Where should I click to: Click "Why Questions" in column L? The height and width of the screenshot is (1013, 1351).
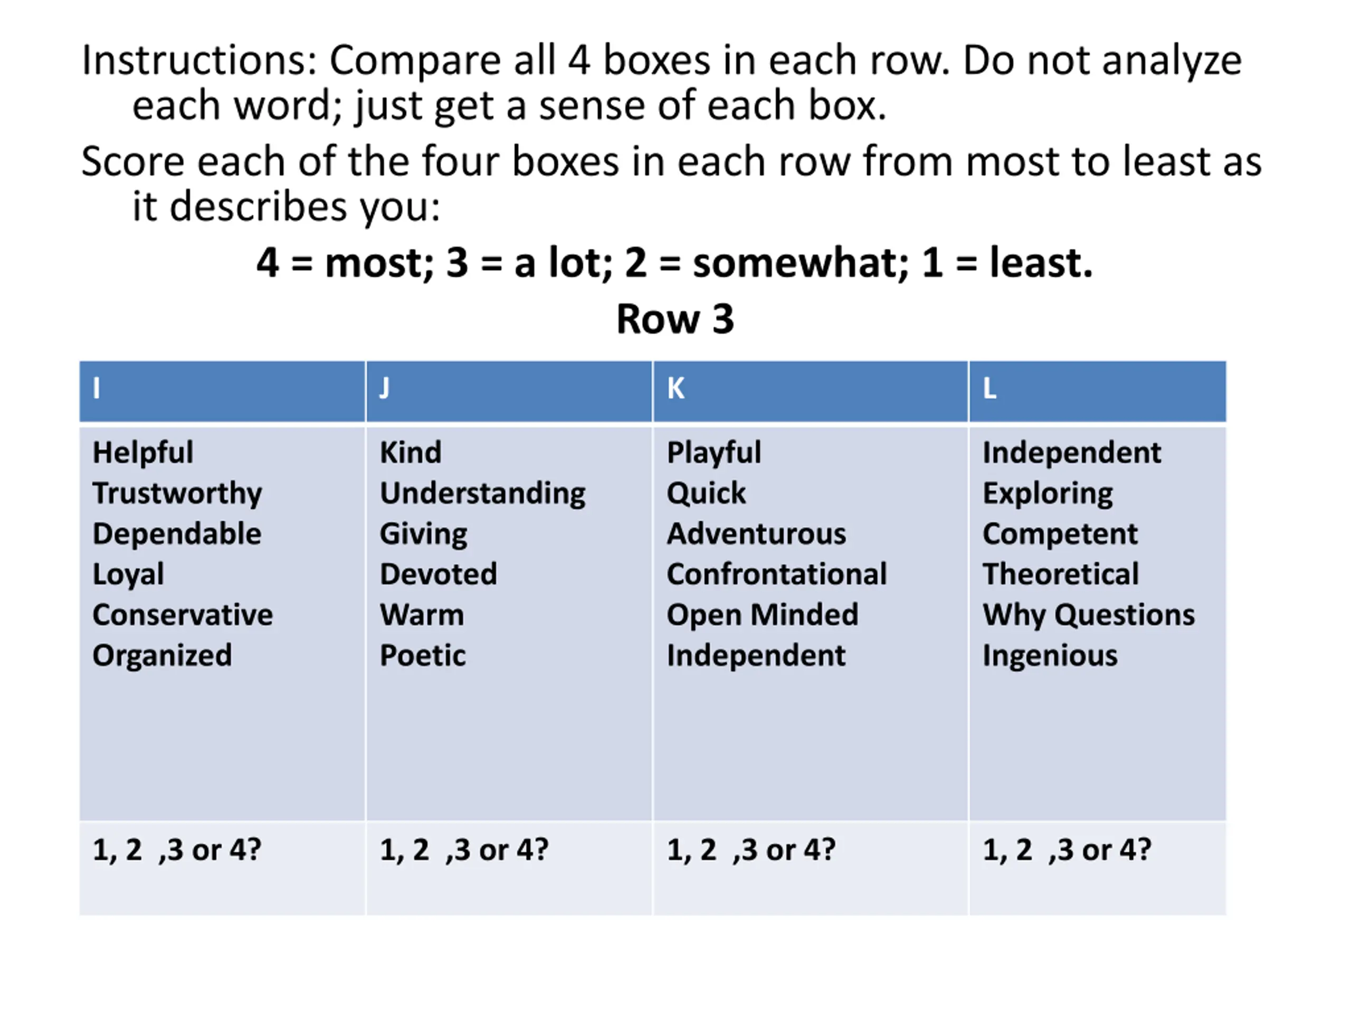point(1088,614)
